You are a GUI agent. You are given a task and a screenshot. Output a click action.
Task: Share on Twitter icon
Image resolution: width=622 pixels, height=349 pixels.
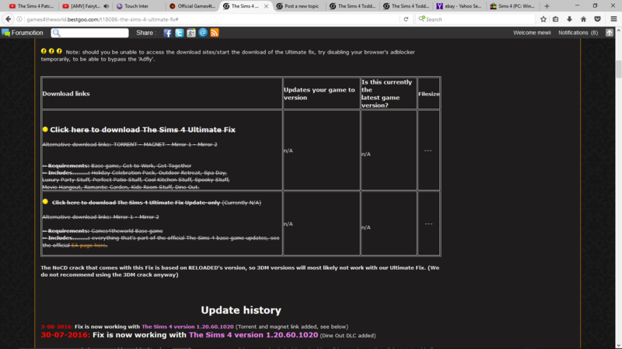(180, 33)
